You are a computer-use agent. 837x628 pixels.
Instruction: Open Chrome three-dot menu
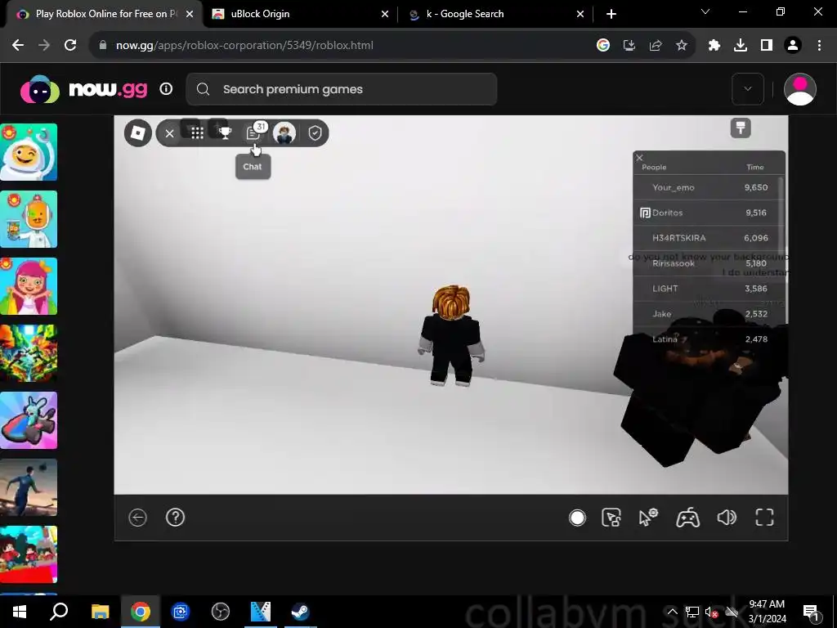[819, 46]
